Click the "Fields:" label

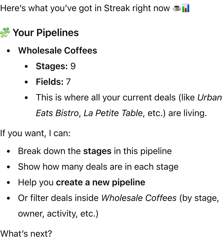click(x=50, y=82)
